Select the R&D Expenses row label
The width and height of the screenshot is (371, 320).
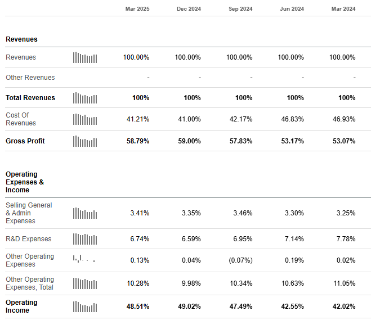[28, 239]
